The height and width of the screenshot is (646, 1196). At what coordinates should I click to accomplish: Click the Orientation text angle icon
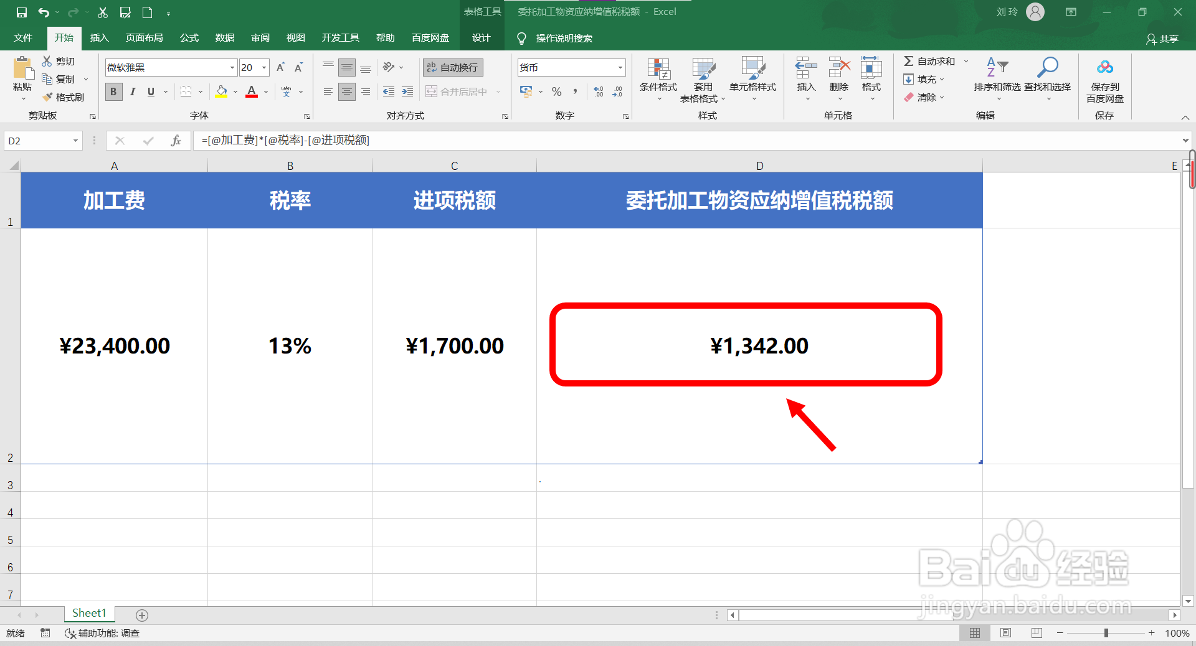389,67
